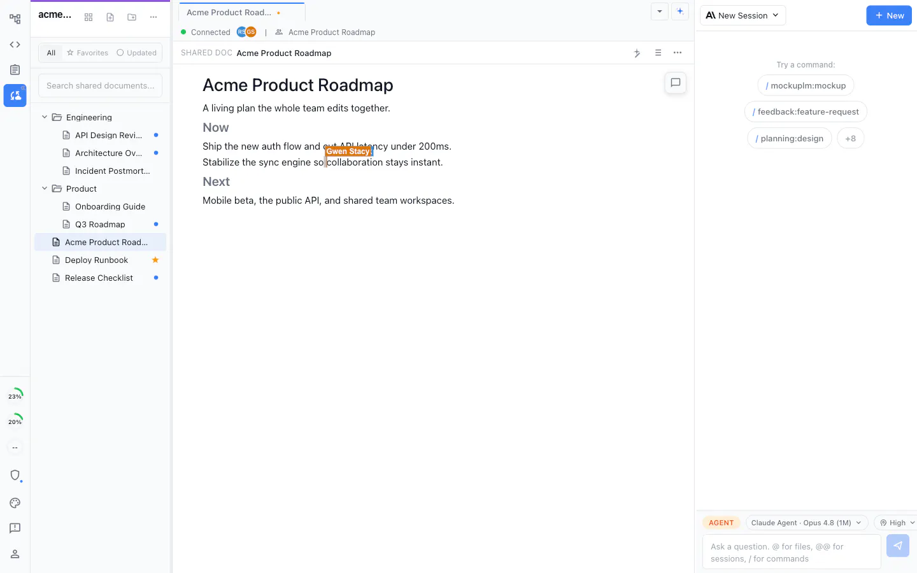Run the planning:design command
Viewport: 917px width, 573px height.
(x=790, y=138)
